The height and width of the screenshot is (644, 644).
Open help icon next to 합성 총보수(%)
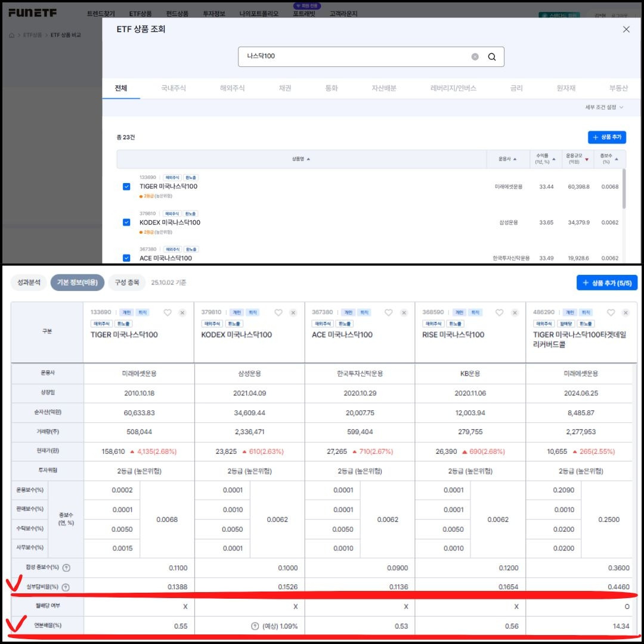66,568
